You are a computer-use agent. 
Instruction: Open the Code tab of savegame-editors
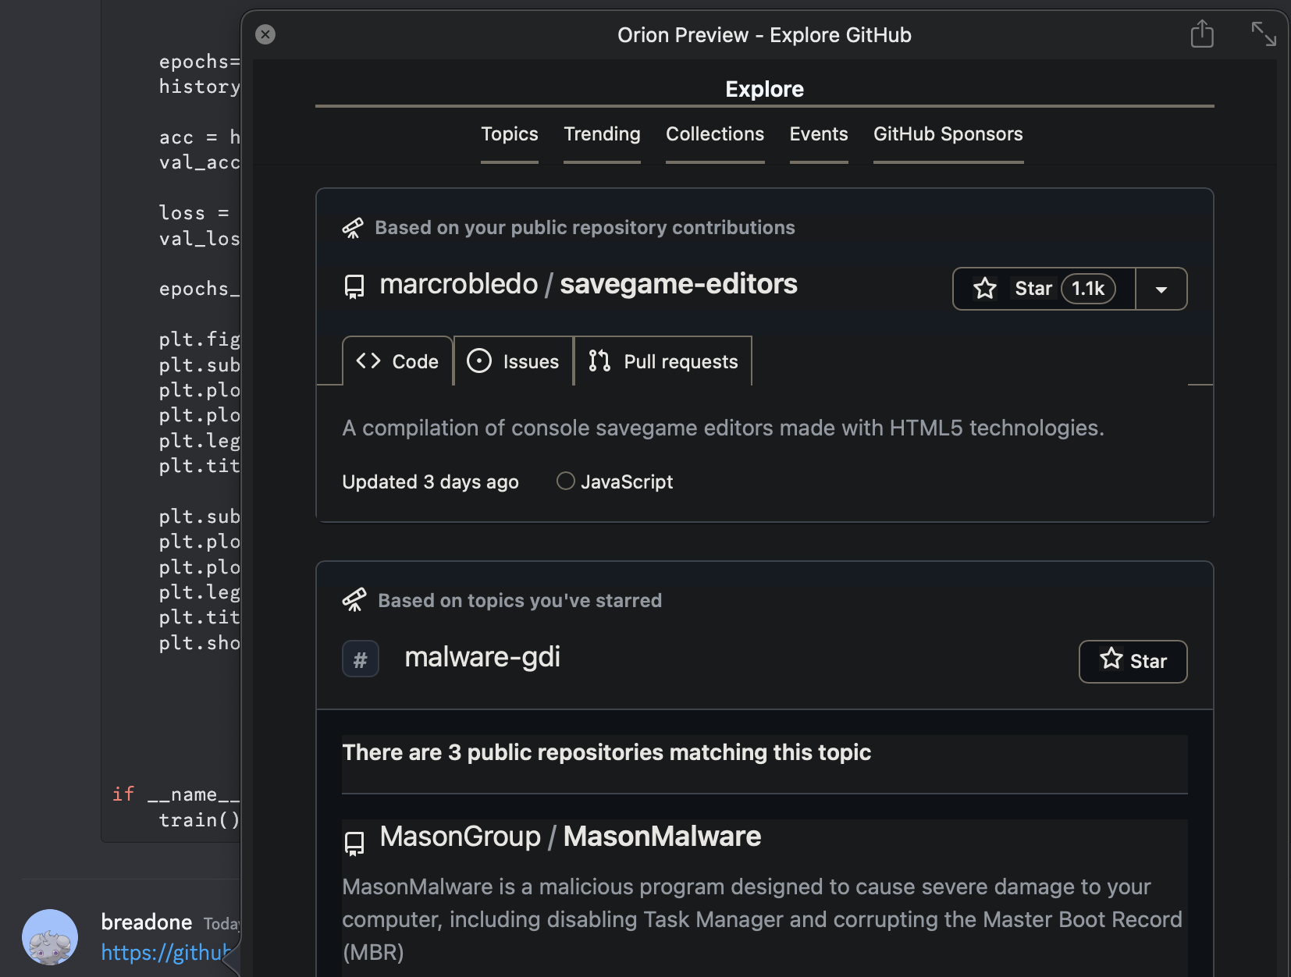point(397,361)
